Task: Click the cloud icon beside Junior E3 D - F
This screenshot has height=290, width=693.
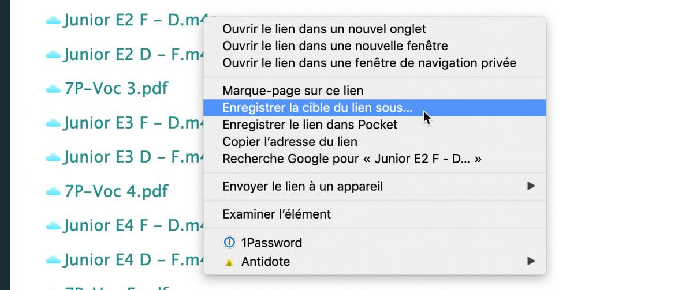Action: point(54,157)
